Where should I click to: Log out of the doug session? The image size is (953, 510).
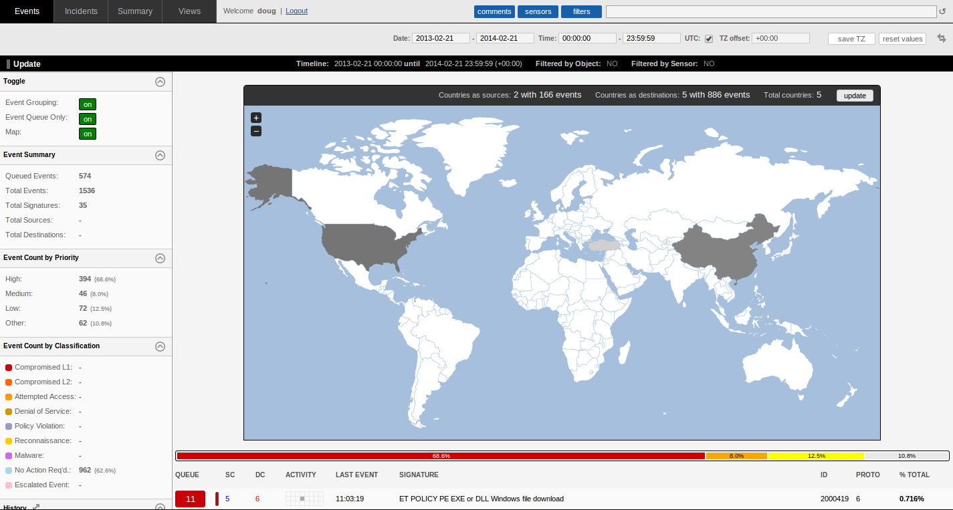(x=296, y=11)
